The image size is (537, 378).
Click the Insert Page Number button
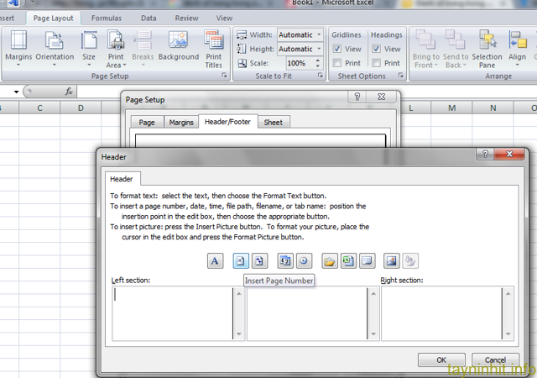pyautogui.click(x=241, y=261)
